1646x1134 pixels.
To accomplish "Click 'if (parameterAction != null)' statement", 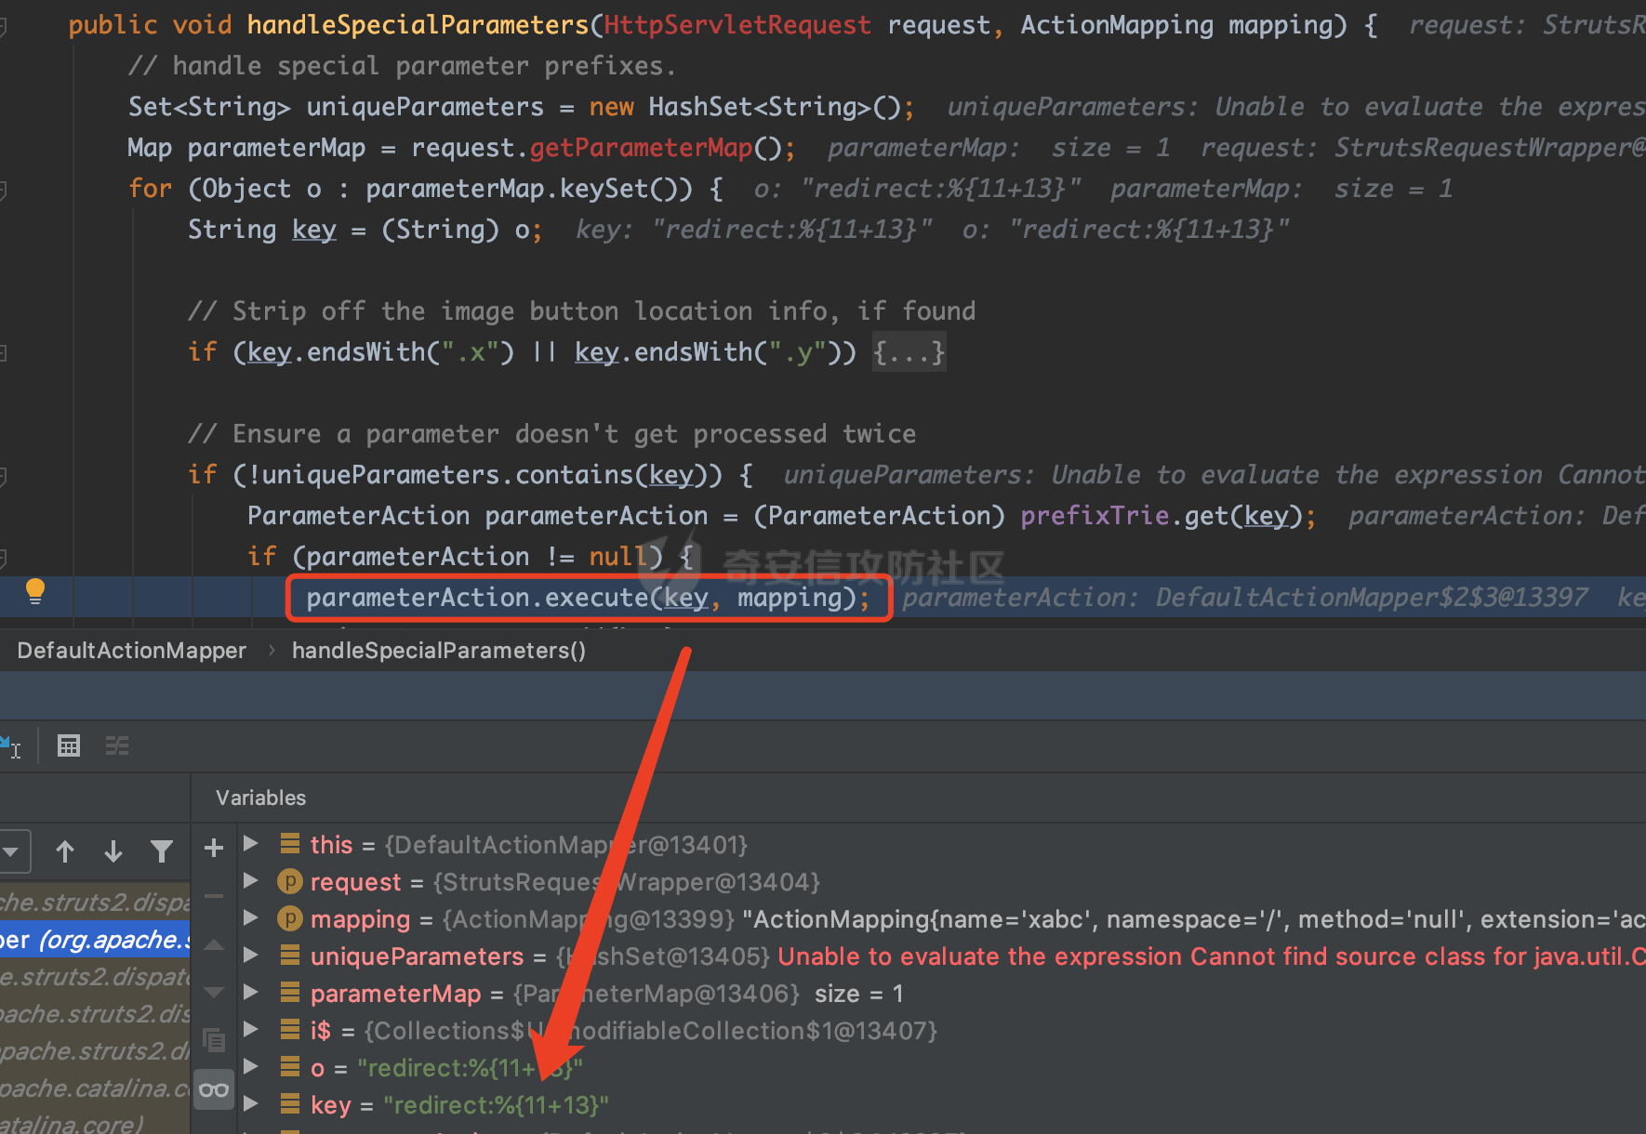I will tap(471, 557).
